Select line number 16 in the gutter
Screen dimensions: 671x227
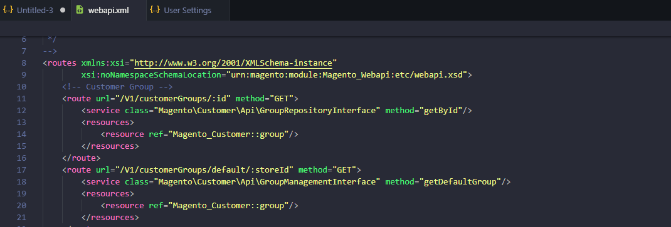coord(21,158)
